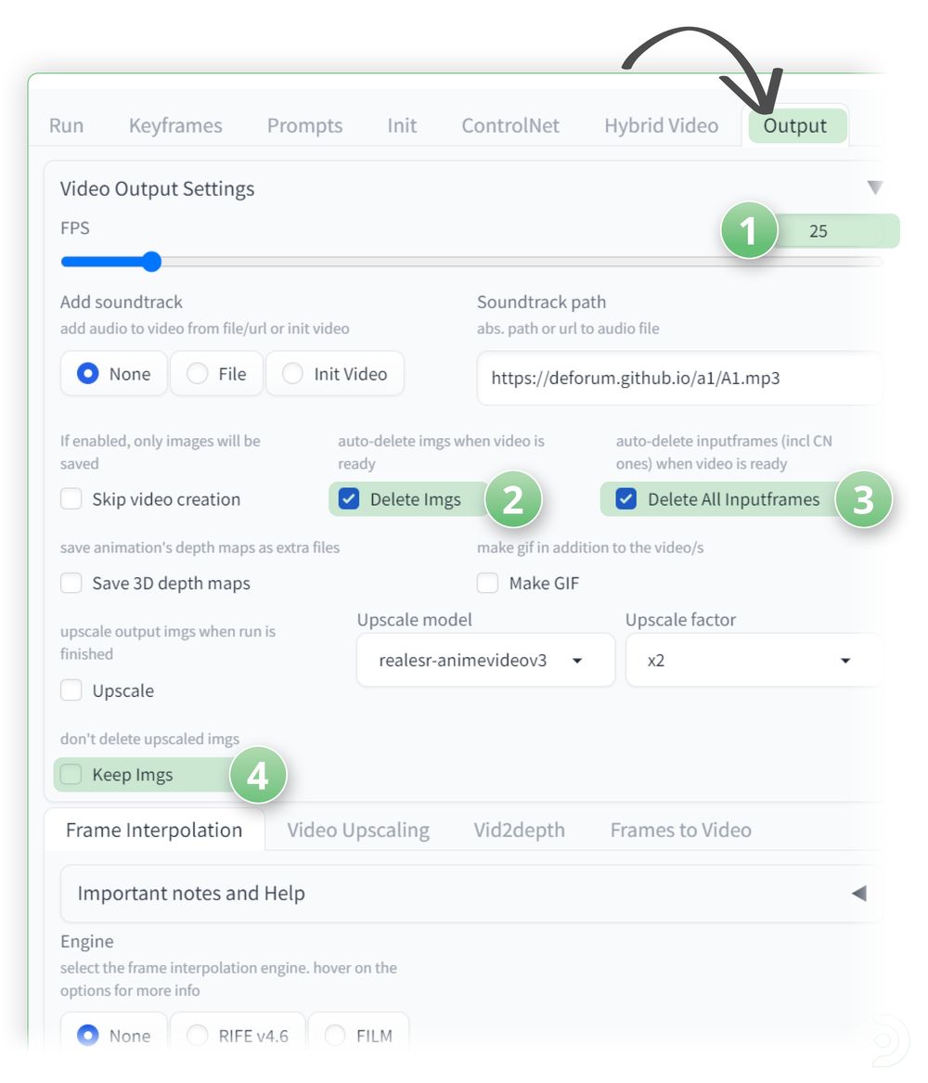
Task: Uncheck the Delete Imgs checkbox
Action: point(348,499)
